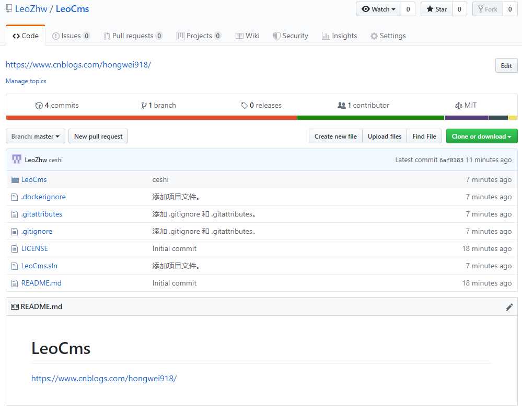Click Create new file button

pyautogui.click(x=335, y=136)
